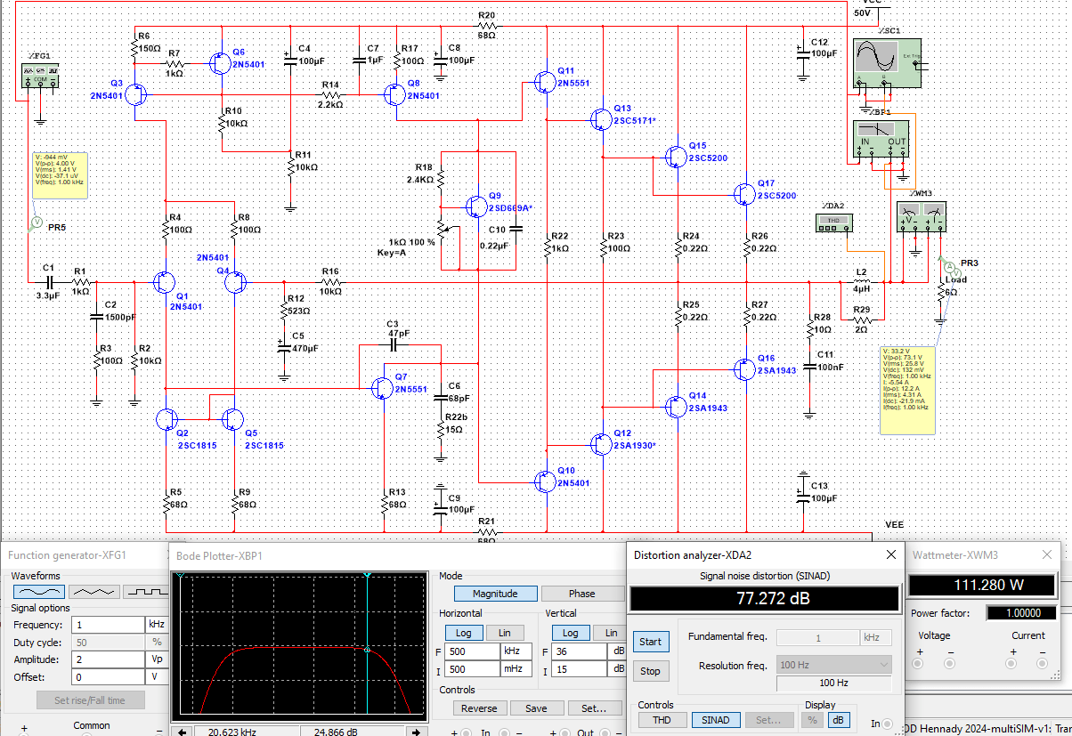Open Horizontal I unit mHz dropdown
1072x736 pixels.
coord(517,668)
